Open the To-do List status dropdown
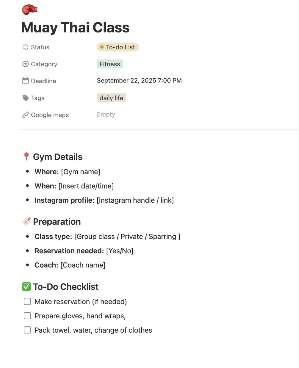The height and width of the screenshot is (368, 299). (x=118, y=47)
